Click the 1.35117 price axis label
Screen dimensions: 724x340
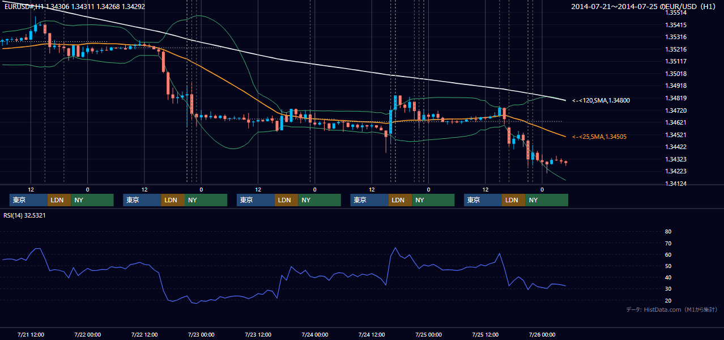coord(675,61)
